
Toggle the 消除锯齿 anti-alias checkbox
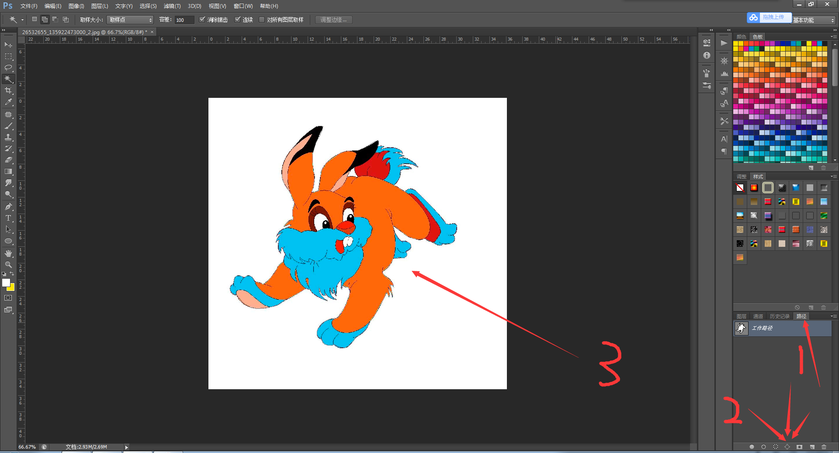coord(202,20)
